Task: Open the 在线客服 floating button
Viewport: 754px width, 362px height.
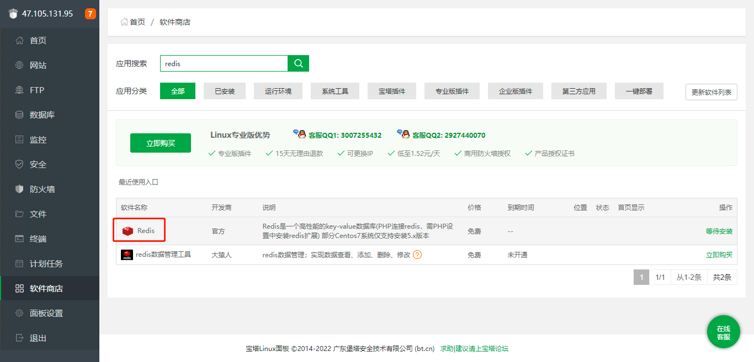Action: pyautogui.click(x=724, y=332)
